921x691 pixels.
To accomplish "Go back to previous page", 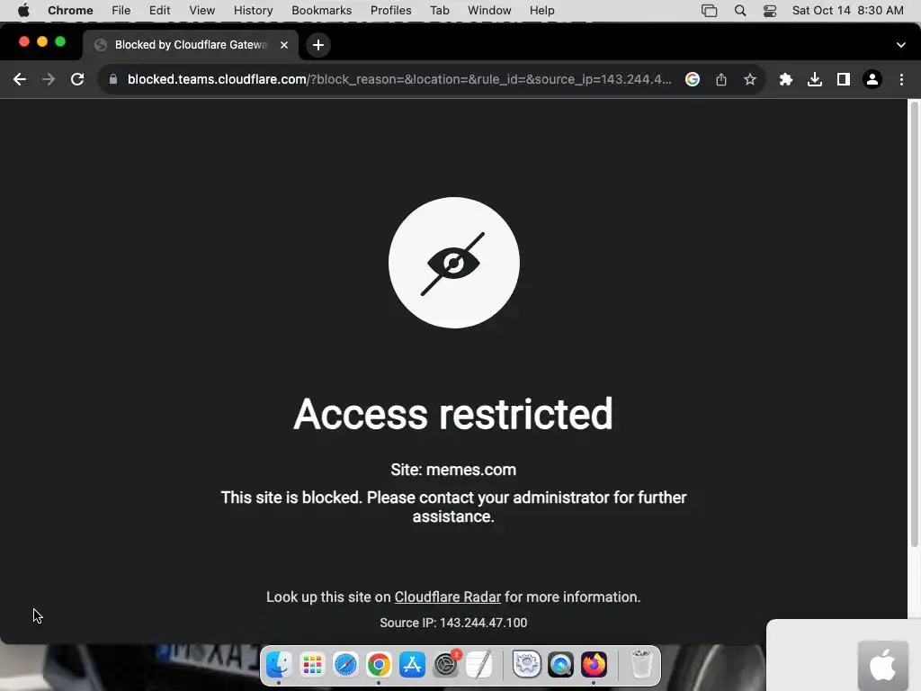I will [20, 79].
